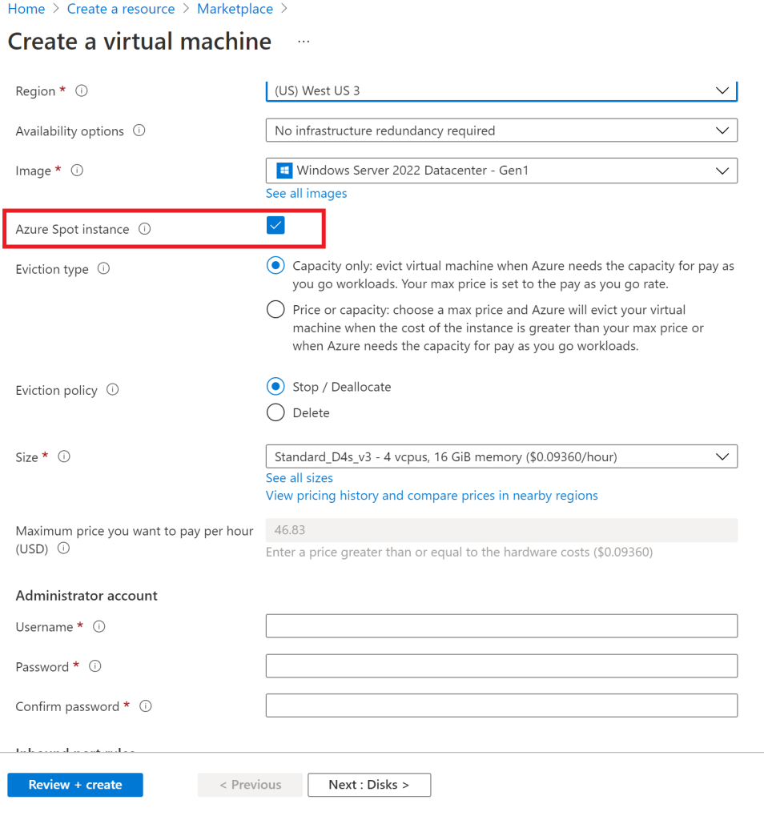Screen dimensions: 764x820
Task: Click the Username info icon
Action: [x=99, y=626]
